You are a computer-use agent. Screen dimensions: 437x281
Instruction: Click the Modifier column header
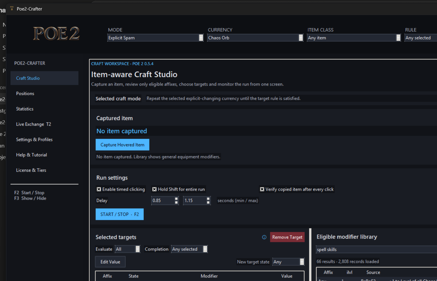pos(209,276)
